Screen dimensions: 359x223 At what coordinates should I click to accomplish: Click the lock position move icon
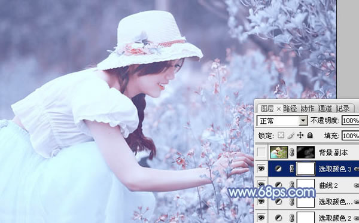[300, 135]
